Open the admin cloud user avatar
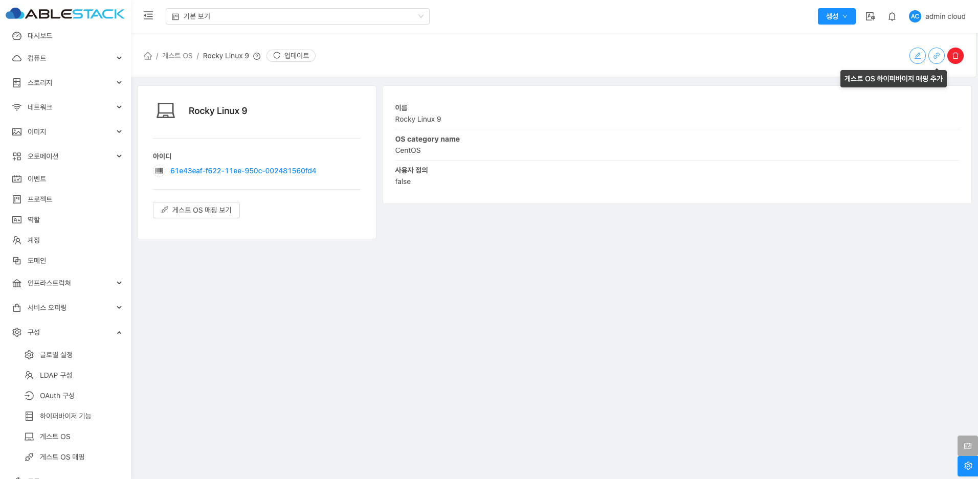This screenshot has width=978, height=479. pyautogui.click(x=915, y=16)
